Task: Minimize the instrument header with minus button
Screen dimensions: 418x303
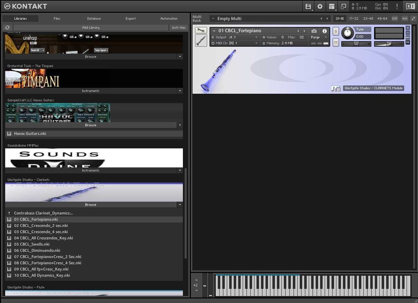Action: point(408,33)
